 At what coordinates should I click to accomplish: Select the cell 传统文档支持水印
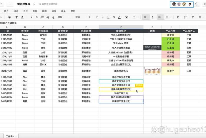121,81
